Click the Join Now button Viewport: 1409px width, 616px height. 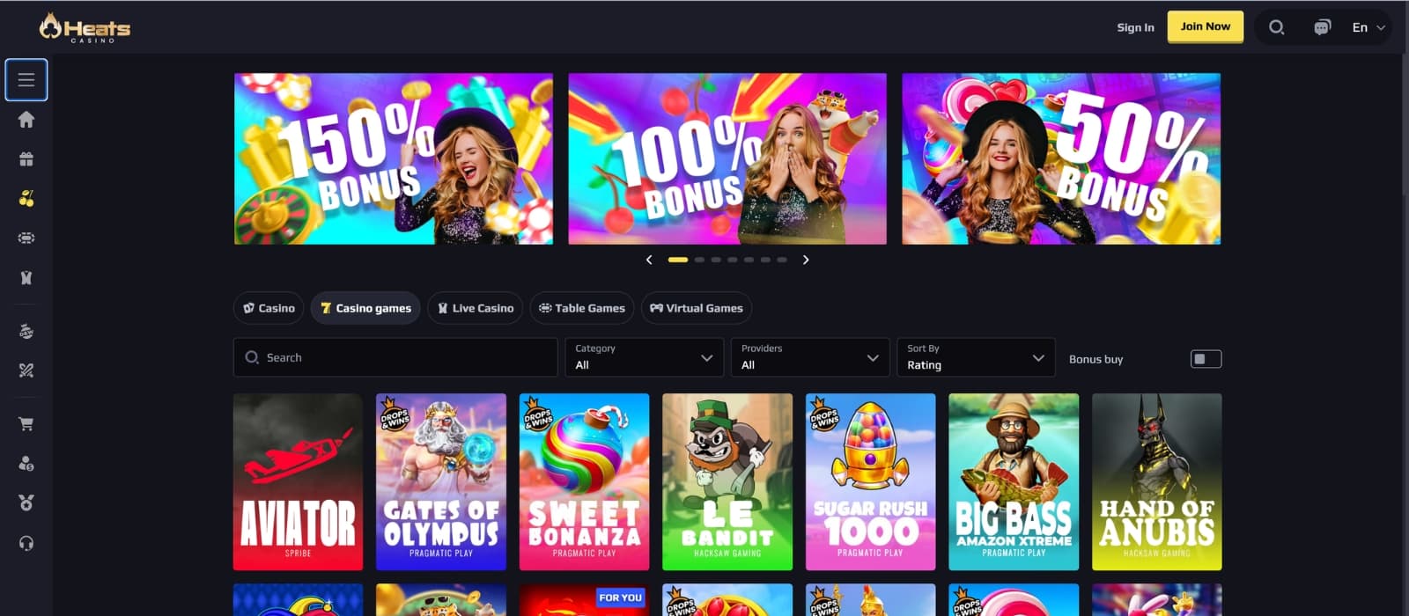click(x=1206, y=26)
